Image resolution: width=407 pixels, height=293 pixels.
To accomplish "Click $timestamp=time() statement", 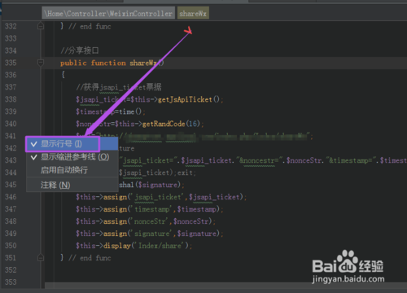I will (x=109, y=112).
